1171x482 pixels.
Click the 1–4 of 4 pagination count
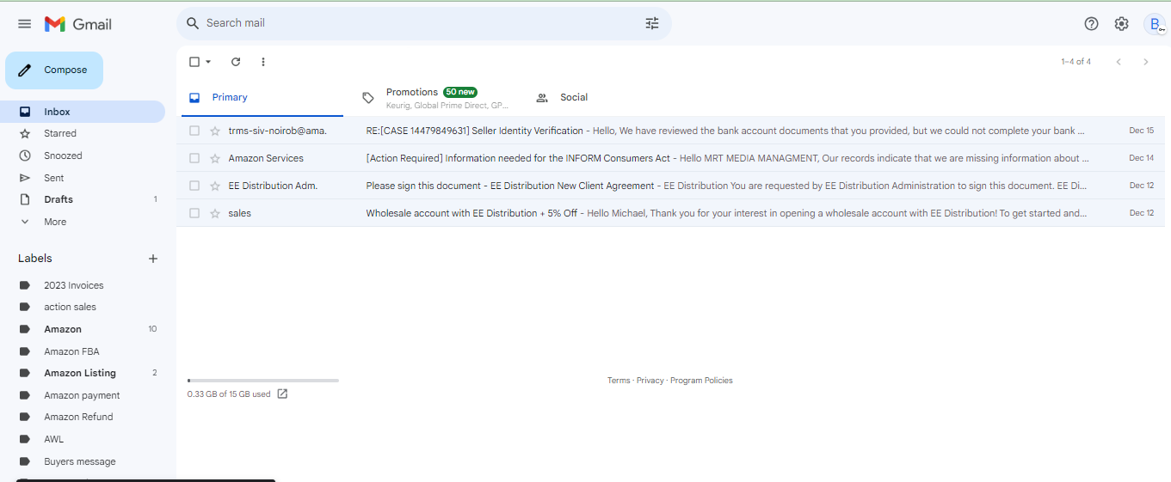(1075, 62)
